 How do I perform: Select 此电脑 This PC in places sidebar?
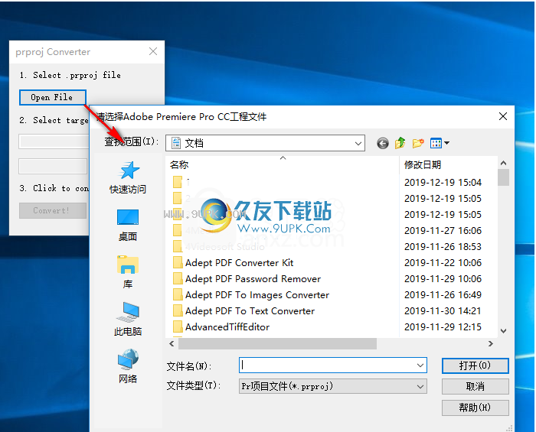coord(128,320)
